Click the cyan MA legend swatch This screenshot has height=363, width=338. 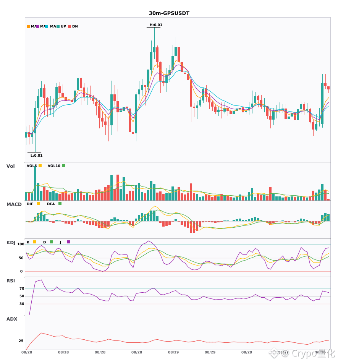pyautogui.click(x=47, y=26)
